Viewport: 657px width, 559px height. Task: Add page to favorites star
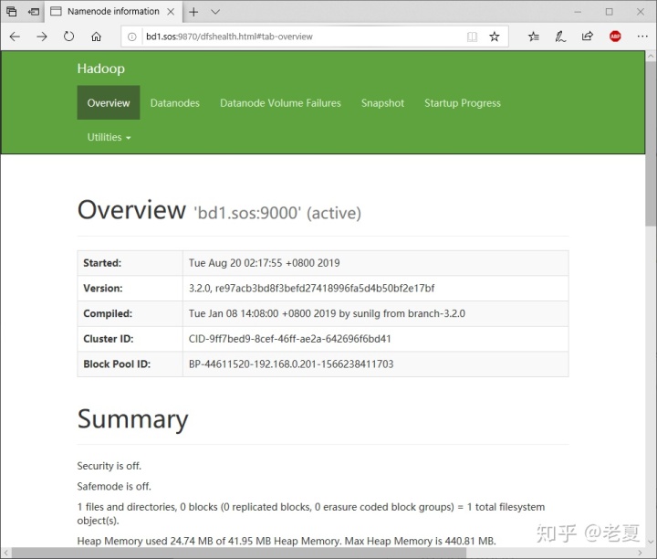pos(495,37)
